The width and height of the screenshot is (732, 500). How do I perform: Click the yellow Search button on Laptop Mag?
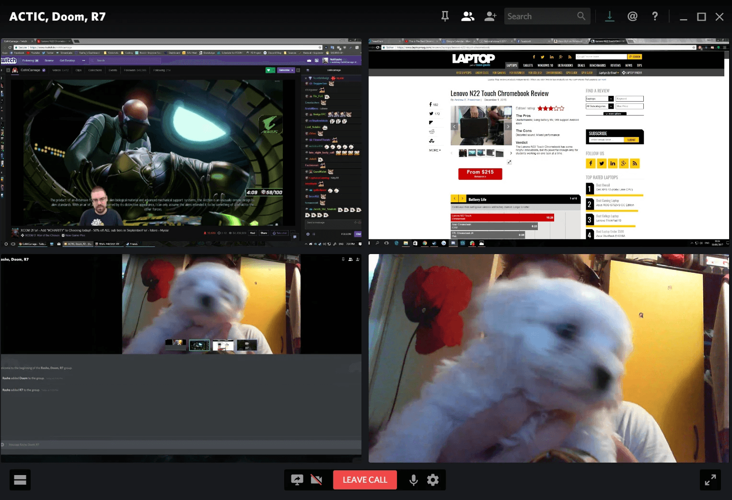point(635,57)
